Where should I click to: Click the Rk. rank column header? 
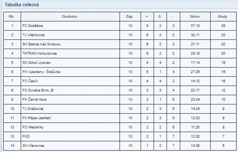[x=12, y=17]
